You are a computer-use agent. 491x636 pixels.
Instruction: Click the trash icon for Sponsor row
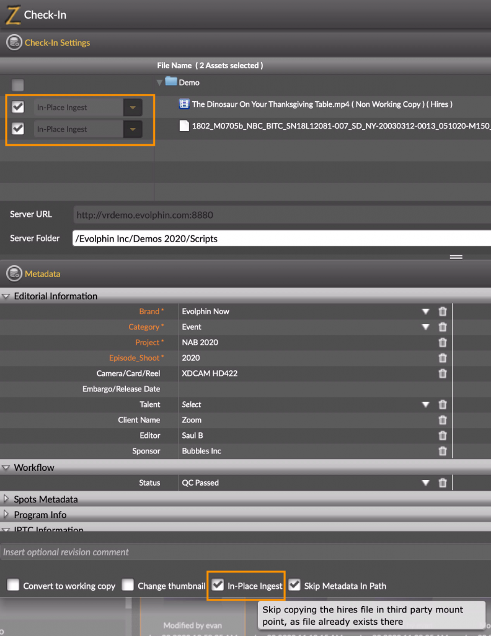(x=443, y=451)
